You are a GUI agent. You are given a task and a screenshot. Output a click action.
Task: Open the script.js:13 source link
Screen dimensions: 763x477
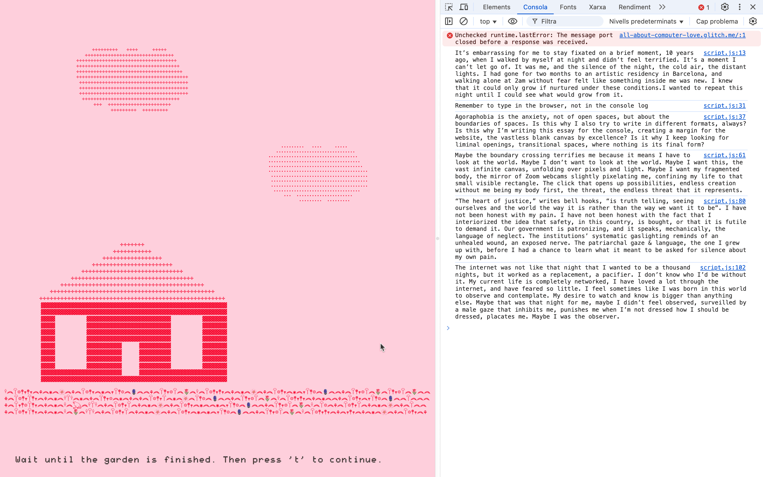(x=724, y=53)
